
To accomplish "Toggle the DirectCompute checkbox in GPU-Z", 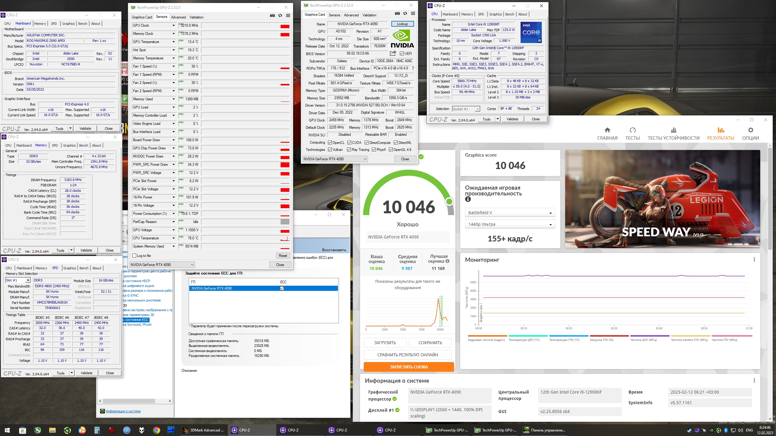I will (366, 143).
